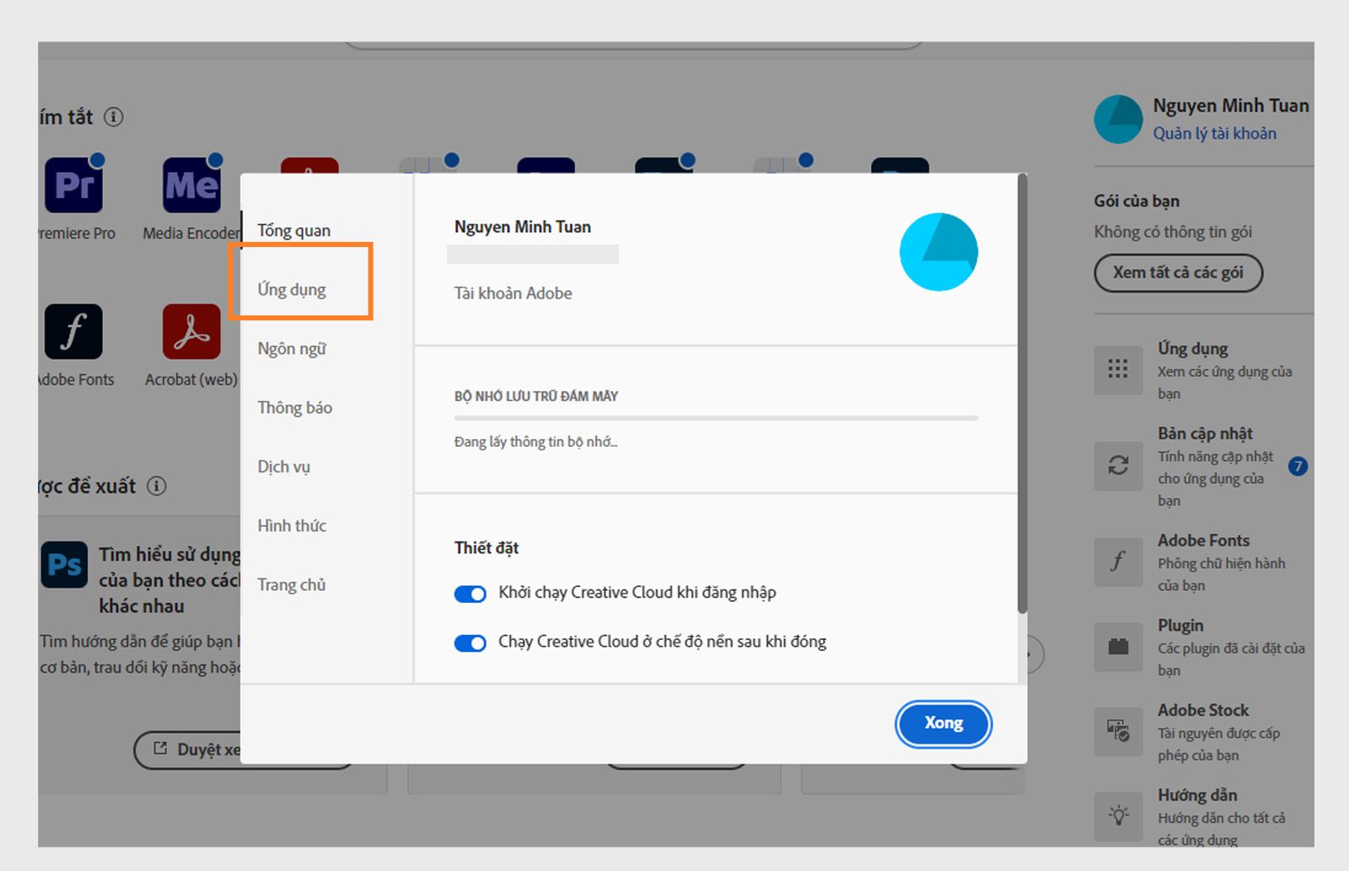Viewport: 1349px width, 871px height.
Task: Click the cloud storage progress bar
Action: 717,417
